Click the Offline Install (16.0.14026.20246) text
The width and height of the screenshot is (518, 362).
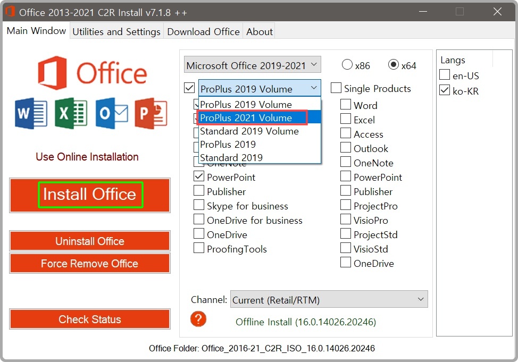tap(306, 322)
